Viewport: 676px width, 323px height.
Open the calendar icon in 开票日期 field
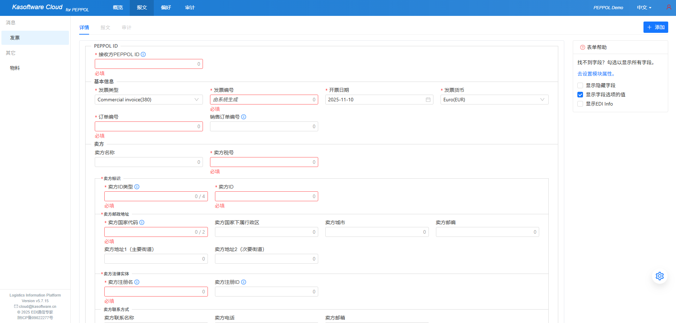pyautogui.click(x=428, y=100)
